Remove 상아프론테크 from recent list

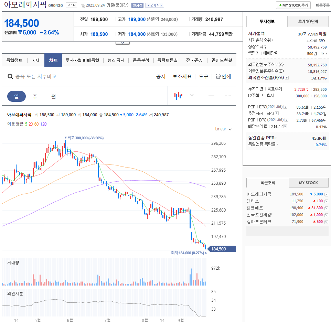[327, 222]
